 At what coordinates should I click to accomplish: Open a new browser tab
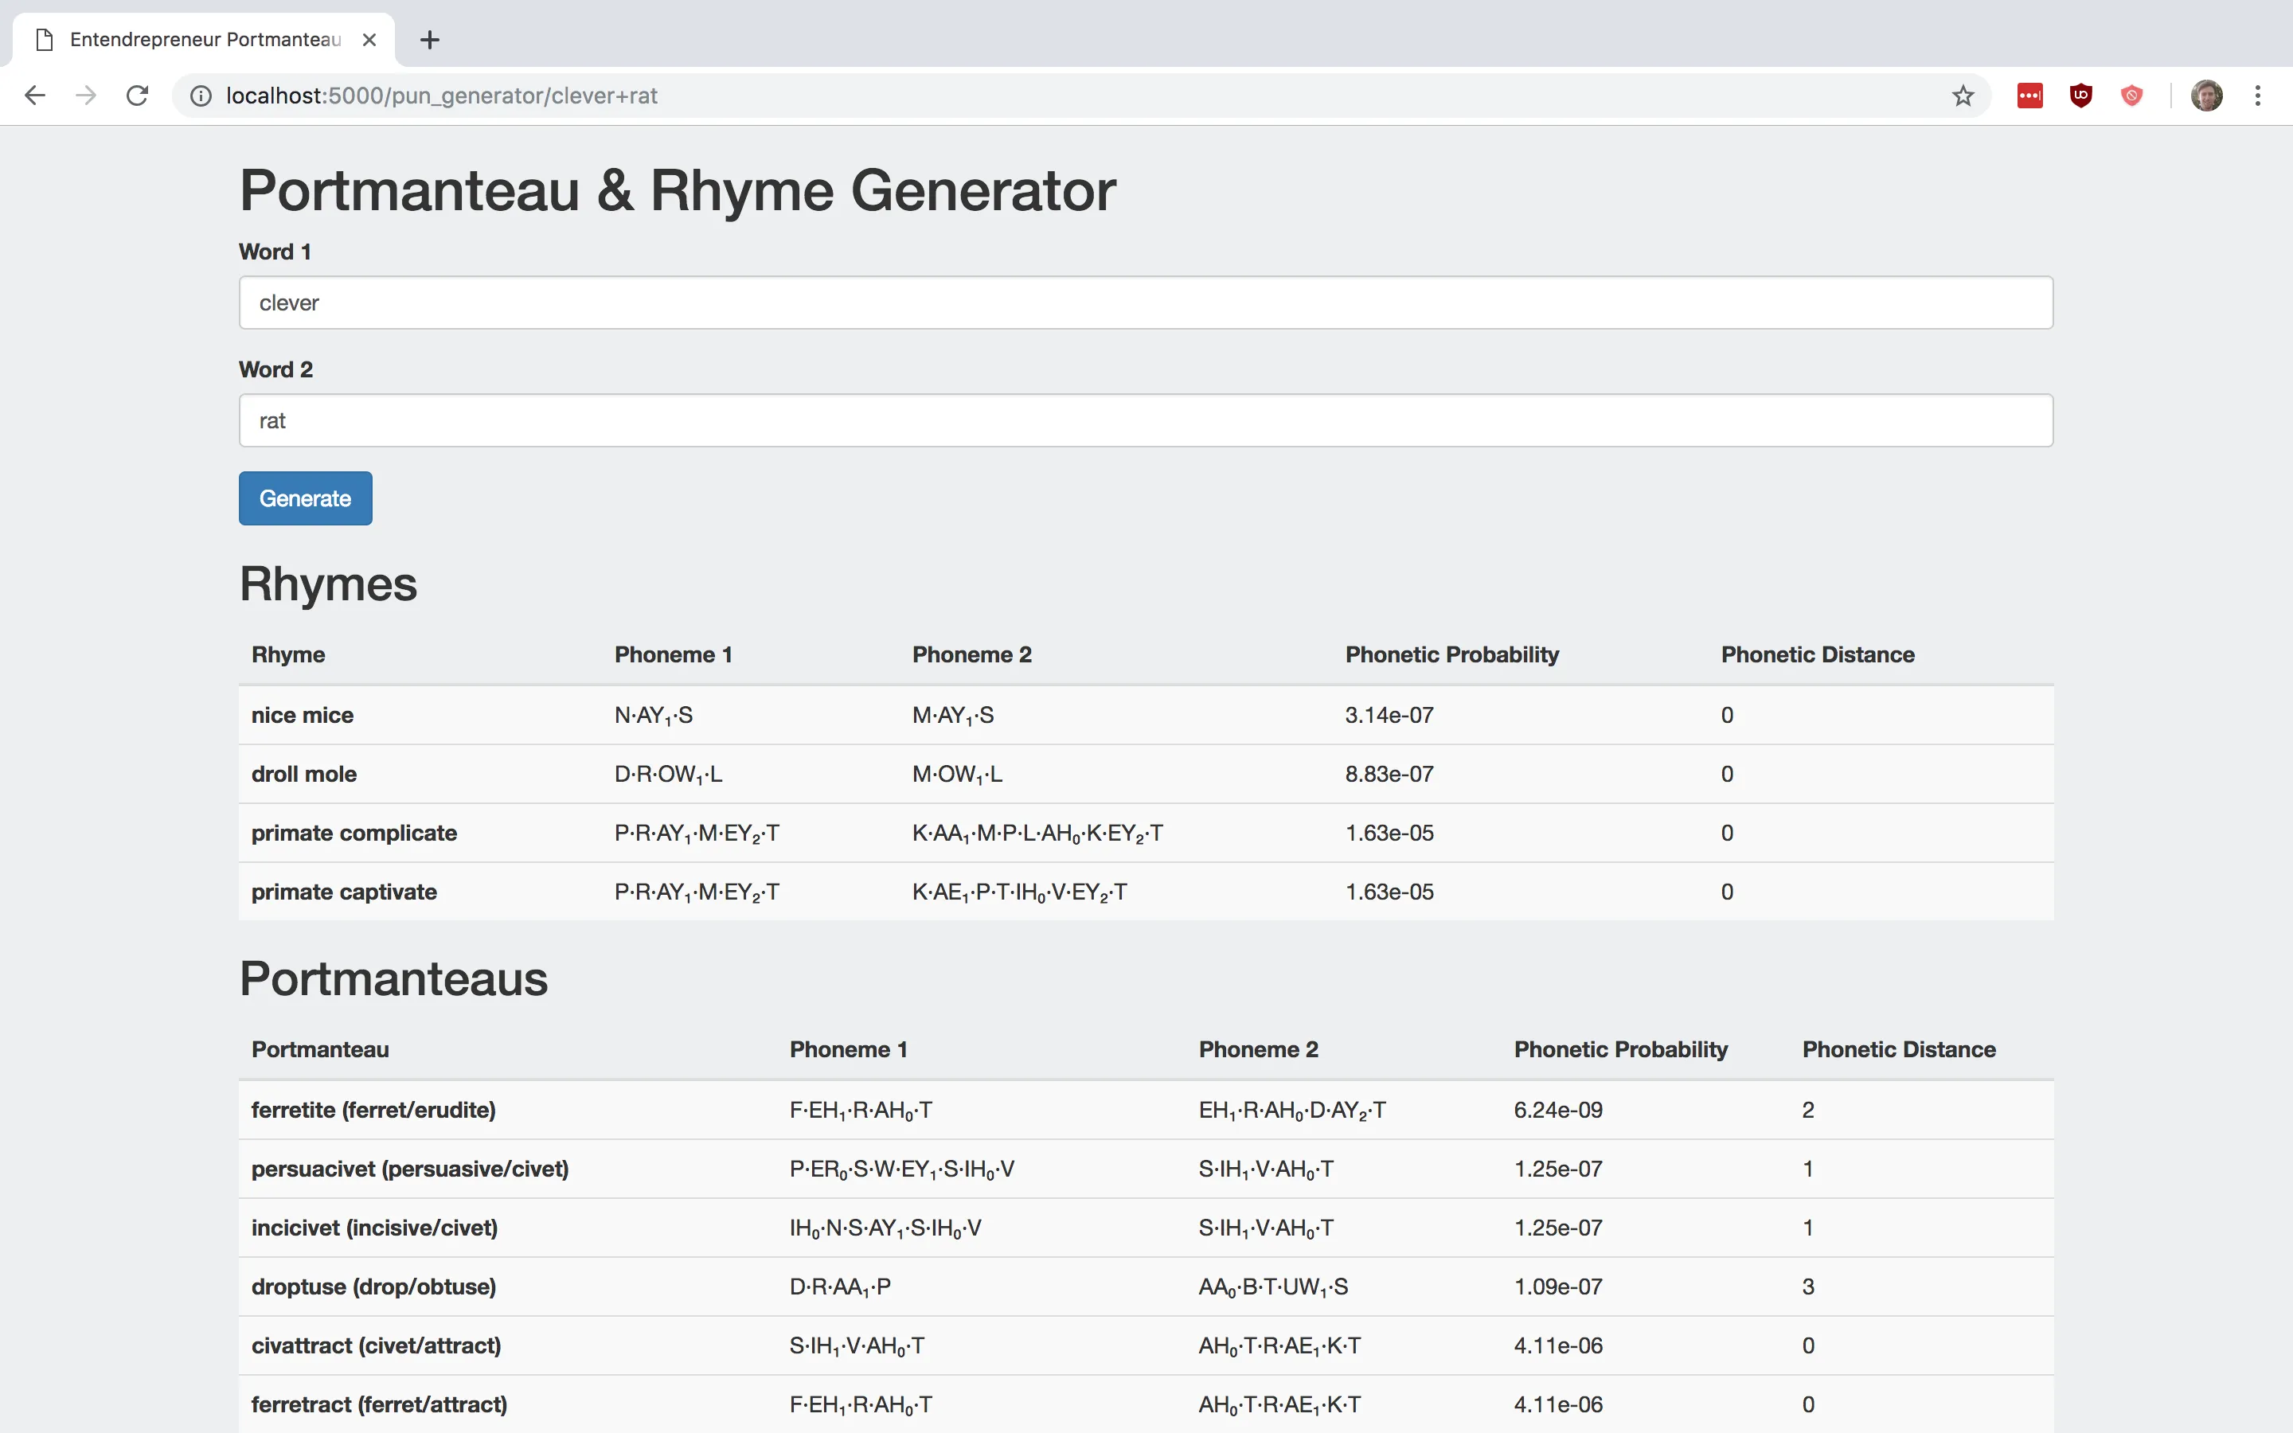pyautogui.click(x=429, y=40)
